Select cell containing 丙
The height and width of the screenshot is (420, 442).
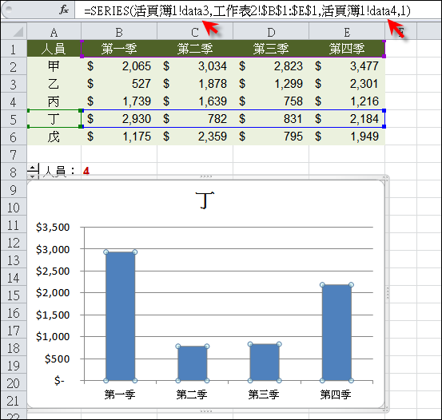click(x=54, y=101)
